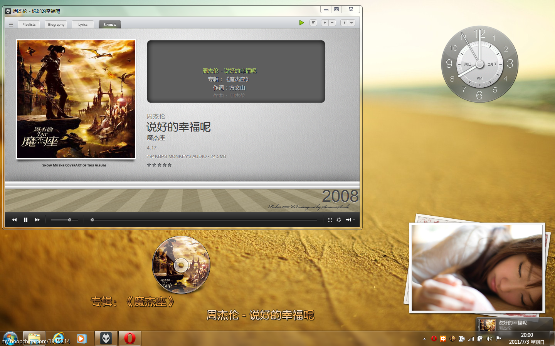Viewport: 555px width, 346px height.
Task: Click the sleeping girl photo widget
Action: pyautogui.click(x=477, y=268)
